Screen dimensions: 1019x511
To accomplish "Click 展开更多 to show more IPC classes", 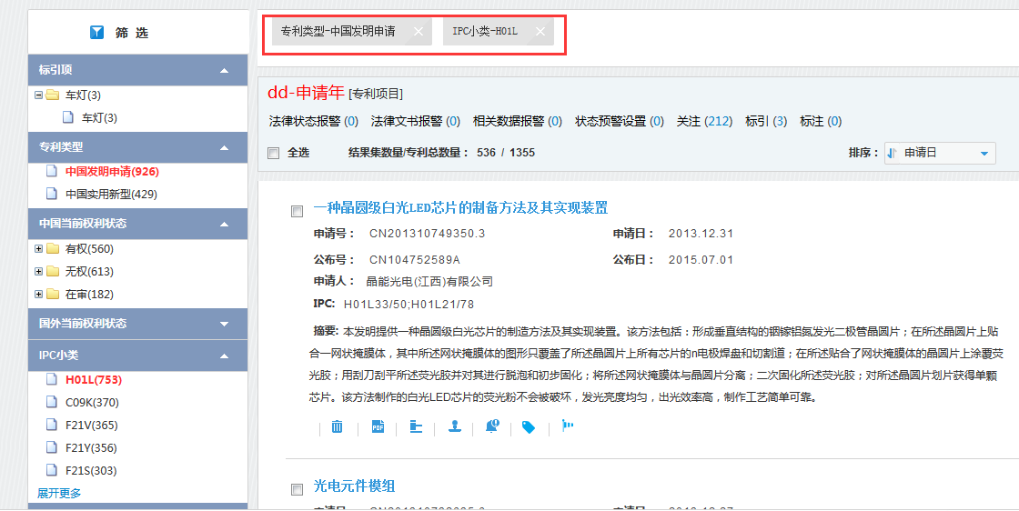I will tap(59, 493).
